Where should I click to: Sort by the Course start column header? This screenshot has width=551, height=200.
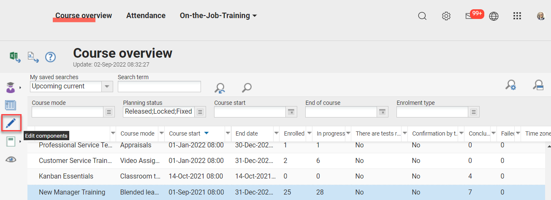point(185,133)
